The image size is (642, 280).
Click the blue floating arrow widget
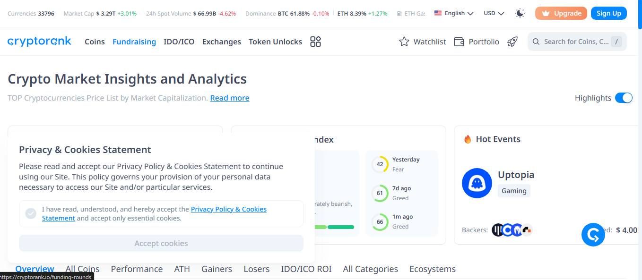[x=593, y=235]
